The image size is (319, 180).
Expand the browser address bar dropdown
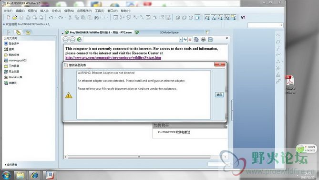(181, 40)
